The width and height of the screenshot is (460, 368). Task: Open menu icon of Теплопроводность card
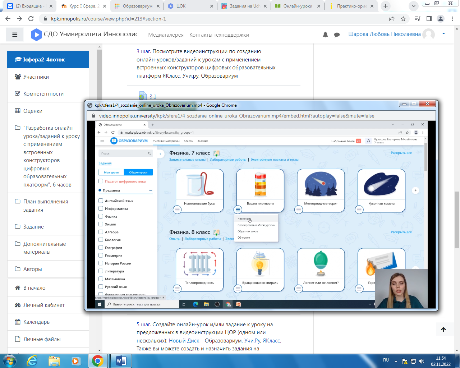pyautogui.click(x=177, y=289)
